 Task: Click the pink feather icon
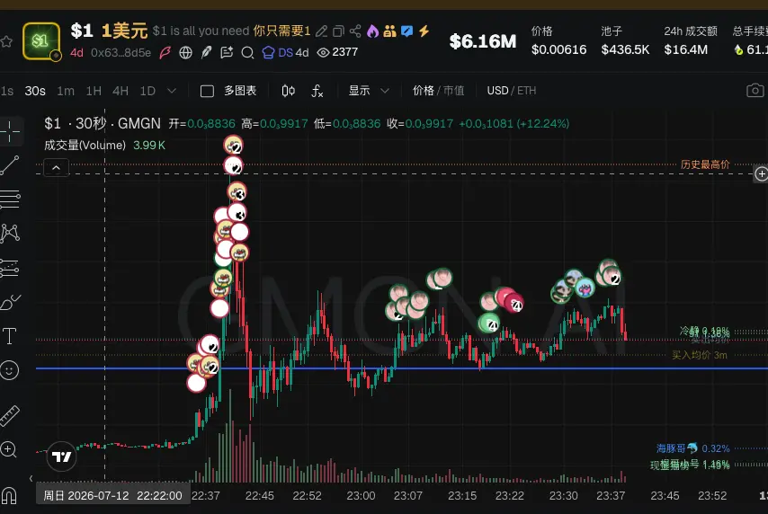(x=165, y=52)
